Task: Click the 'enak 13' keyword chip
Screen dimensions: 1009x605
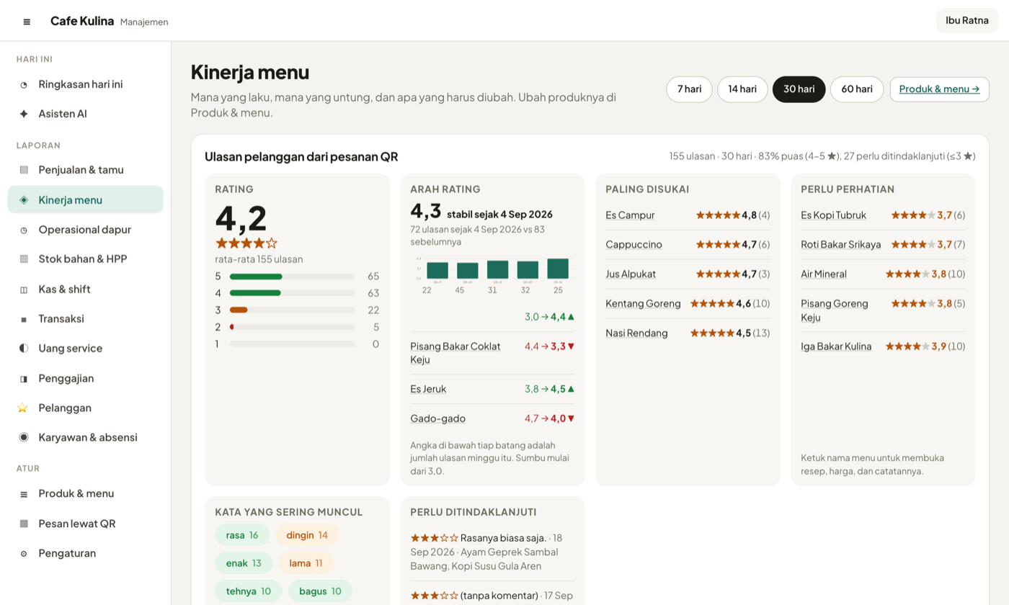Action: tap(244, 563)
